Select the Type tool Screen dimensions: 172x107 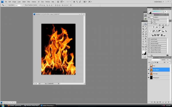146,41
